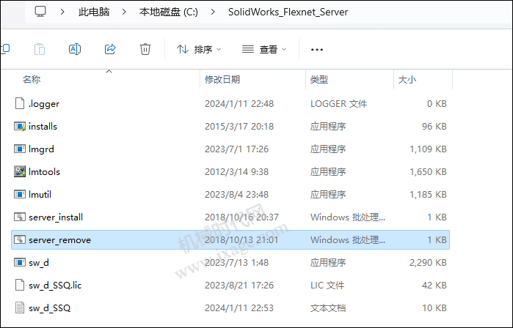This screenshot has width=513, height=328.
Task: Click date 2023/8/4 23:48
Action: pyautogui.click(x=236, y=195)
